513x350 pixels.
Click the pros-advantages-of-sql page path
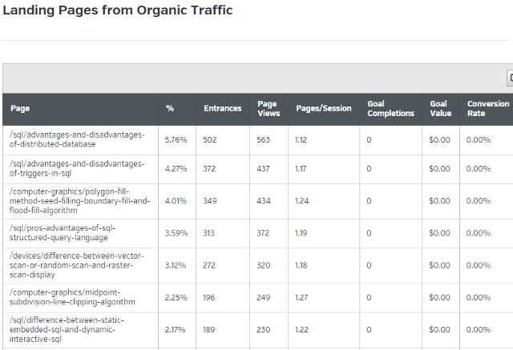click(63, 233)
